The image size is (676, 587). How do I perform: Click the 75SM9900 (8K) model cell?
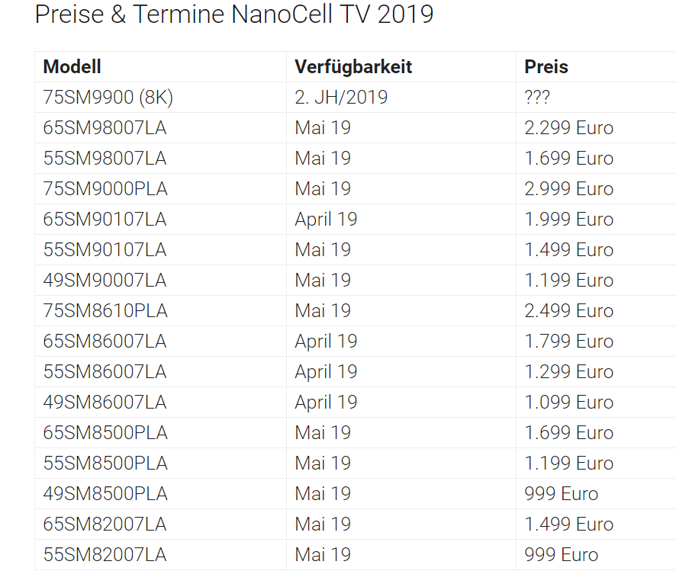[x=108, y=98]
